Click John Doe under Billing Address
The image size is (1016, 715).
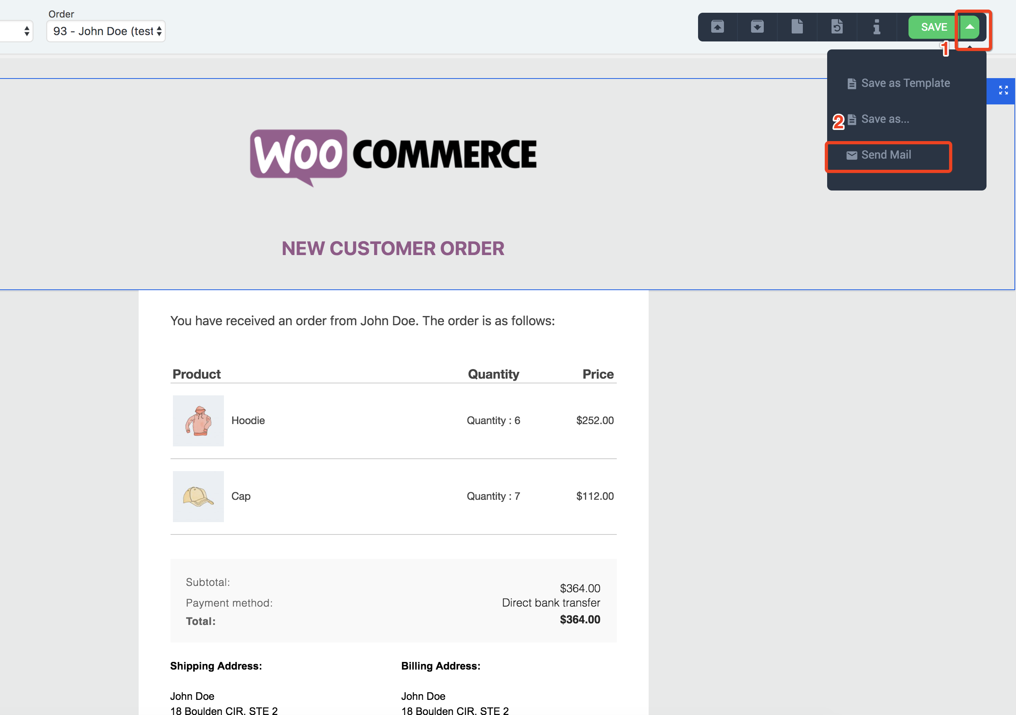point(423,696)
